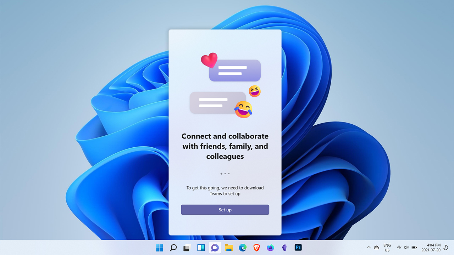The width and height of the screenshot is (454, 255).
Task: Expand the hidden system tray icons
Action: tap(369, 248)
